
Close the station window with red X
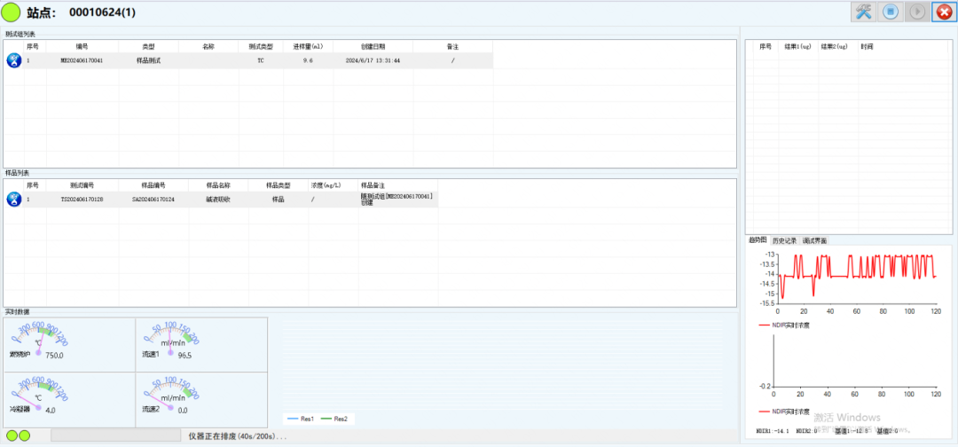coord(944,12)
